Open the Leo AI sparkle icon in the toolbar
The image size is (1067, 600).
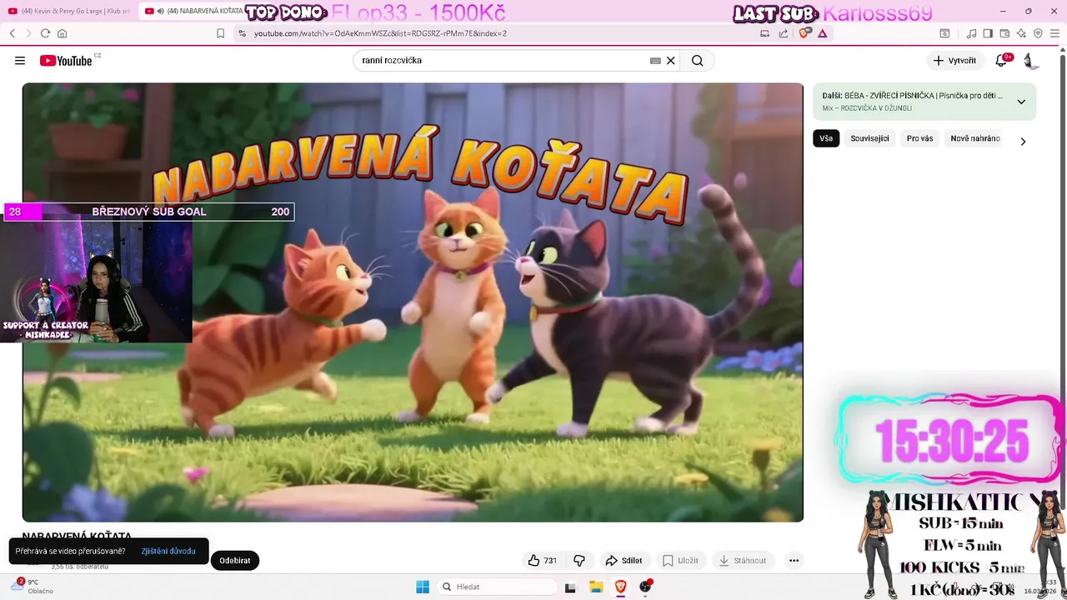coord(1021,33)
